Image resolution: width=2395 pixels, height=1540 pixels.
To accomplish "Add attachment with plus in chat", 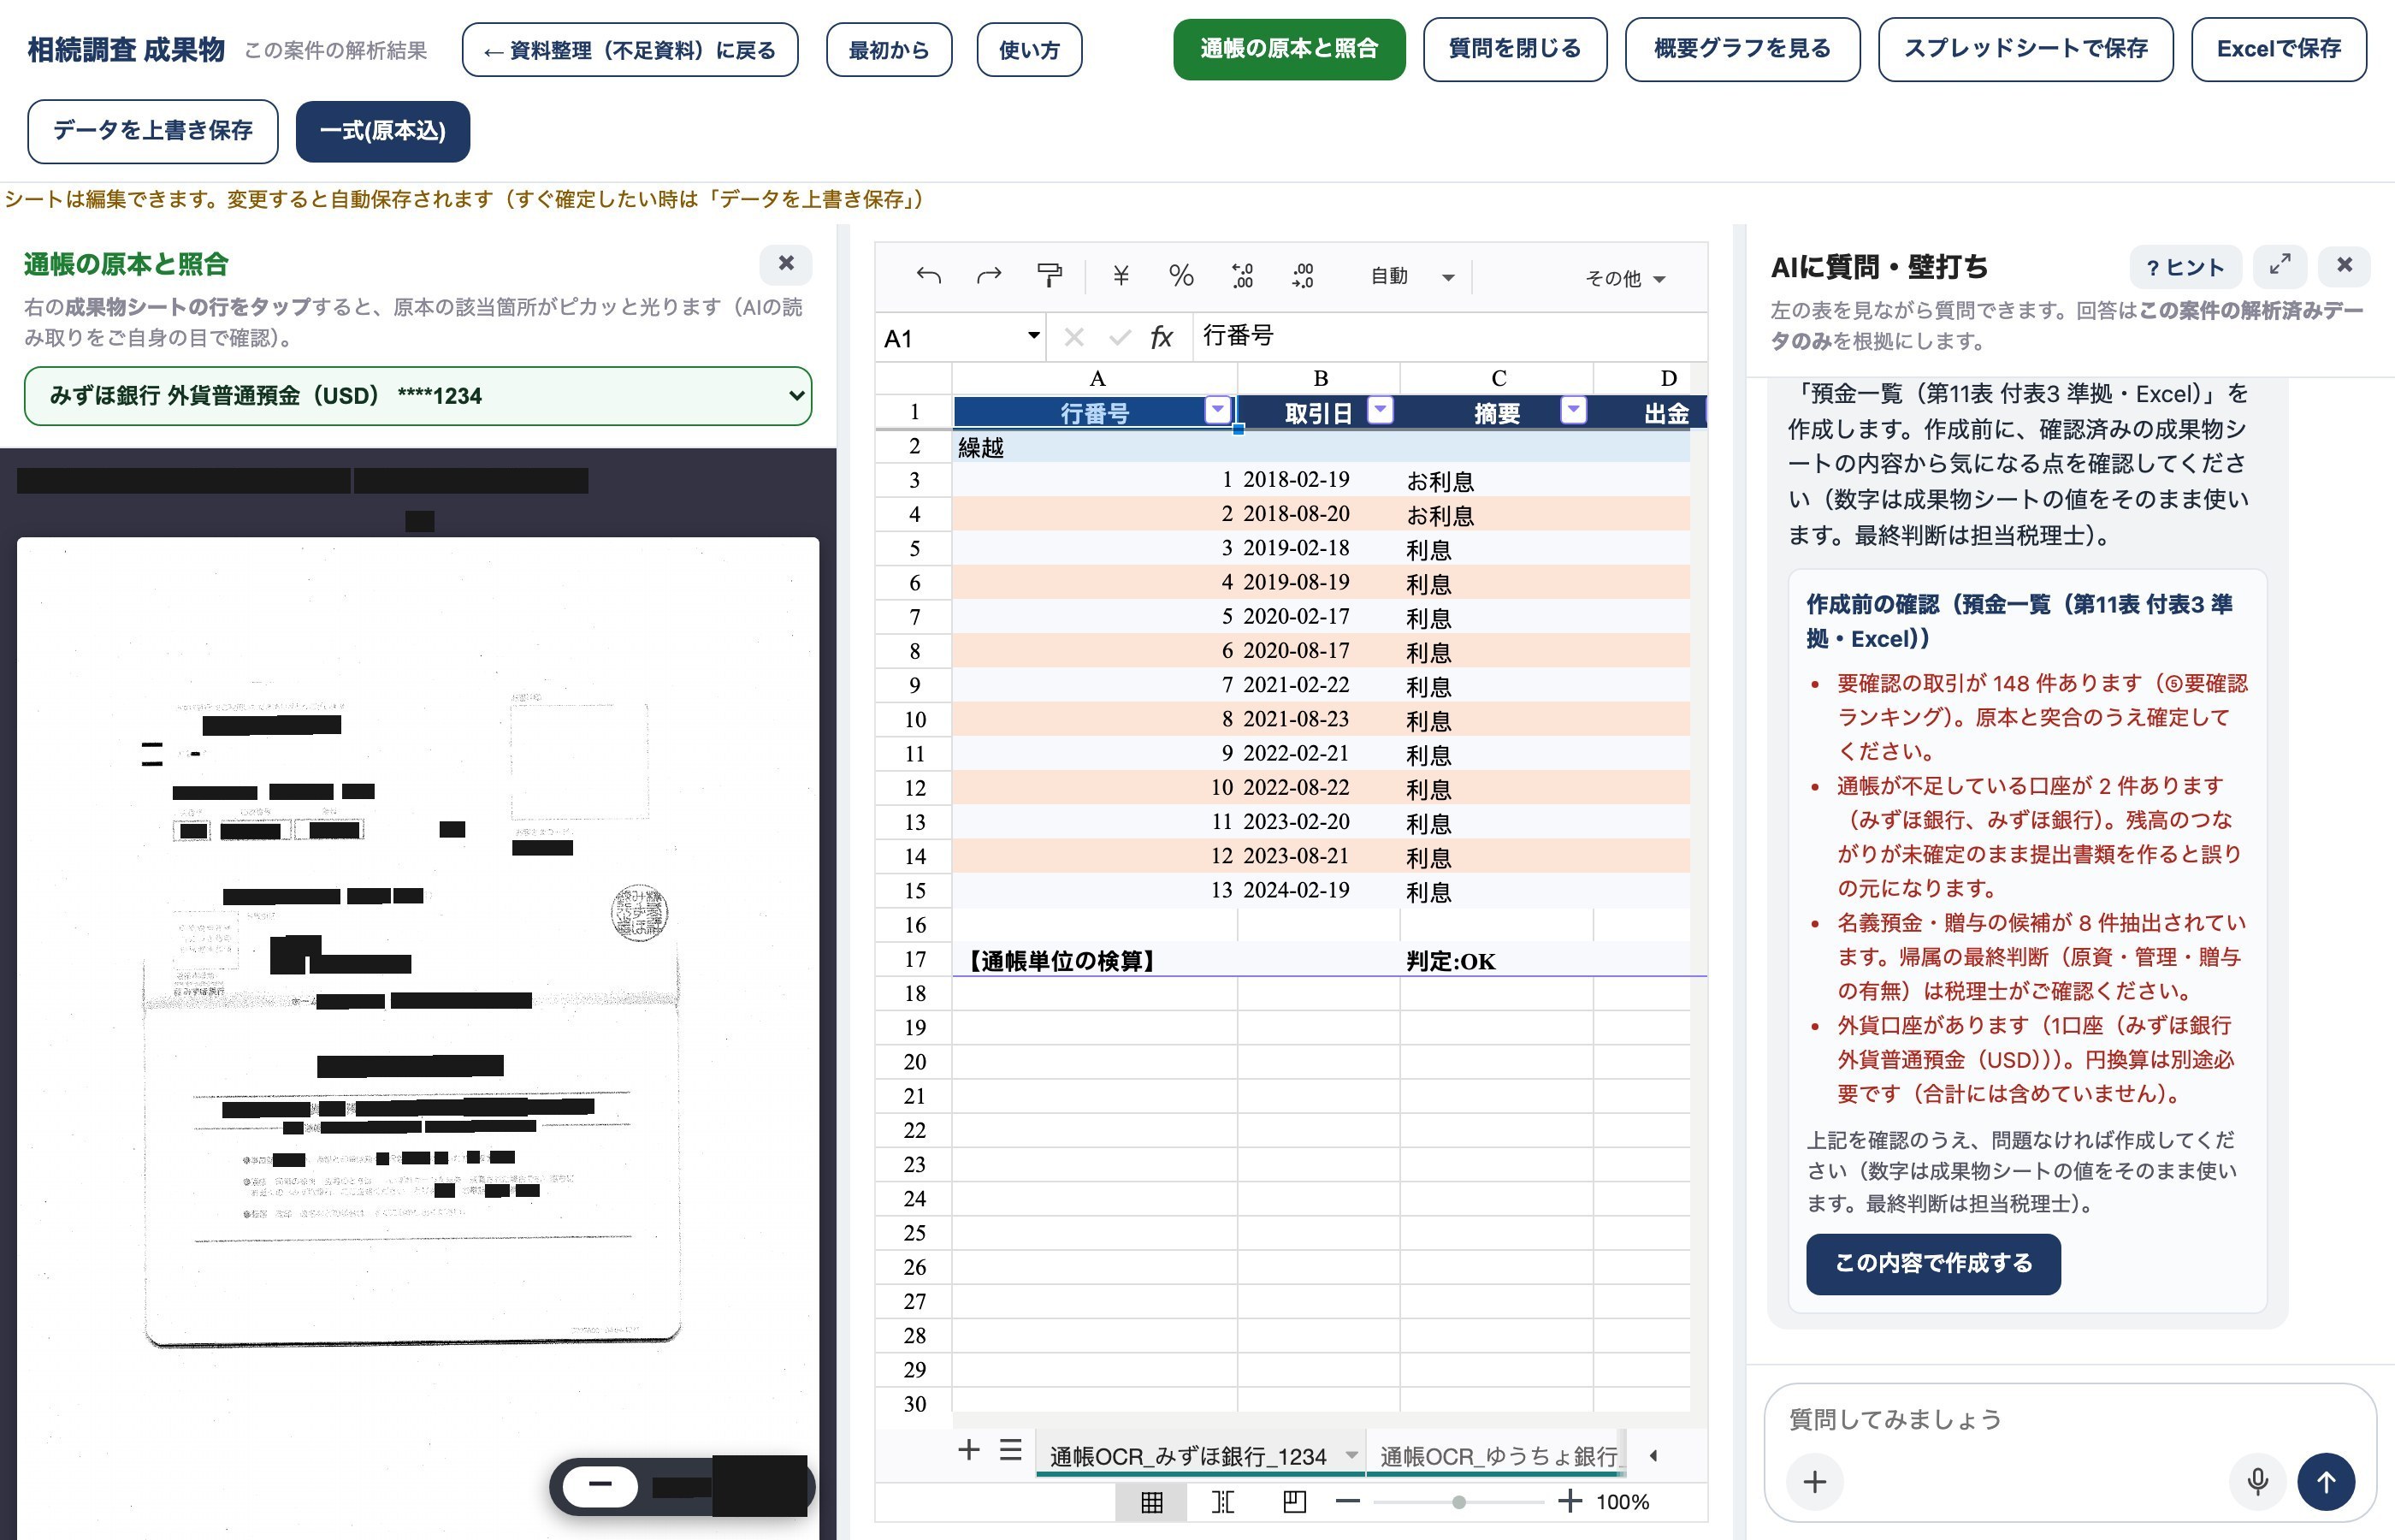I will (x=1814, y=1481).
